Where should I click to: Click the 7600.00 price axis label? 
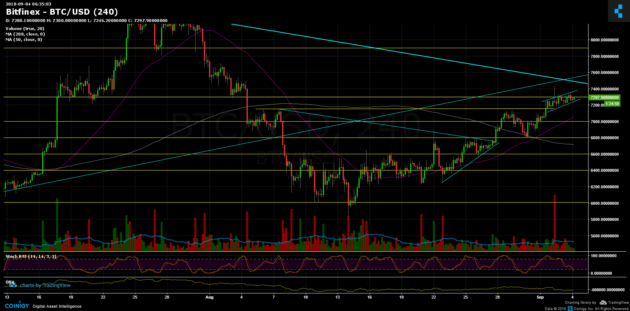(605, 73)
